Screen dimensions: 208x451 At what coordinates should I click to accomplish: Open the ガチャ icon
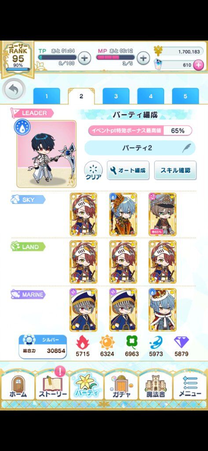click(x=121, y=385)
